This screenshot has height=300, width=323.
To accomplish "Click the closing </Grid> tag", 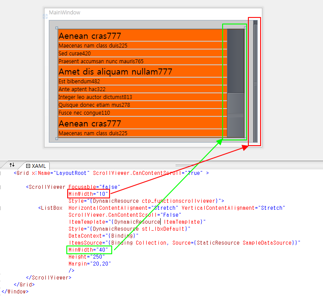I will point(24,285).
